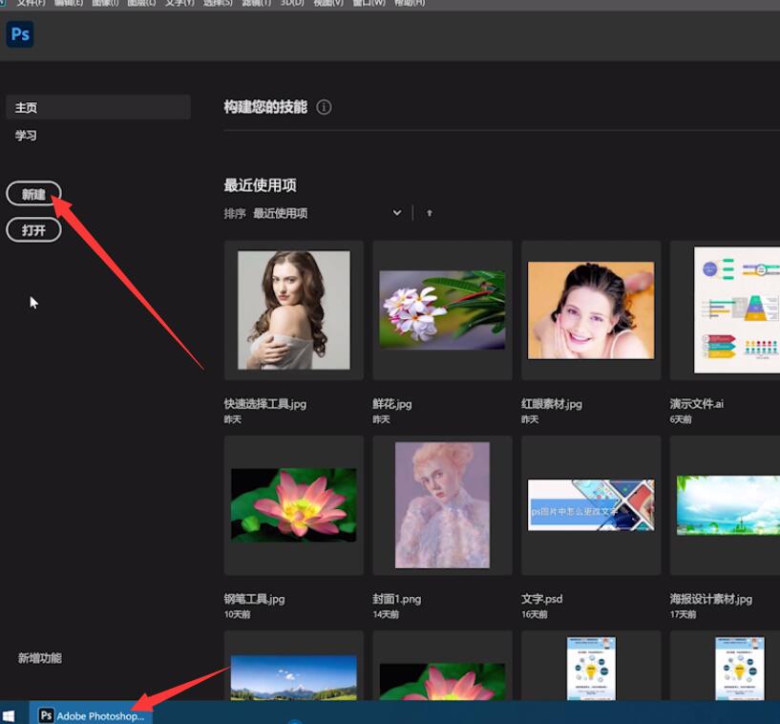Image resolution: width=780 pixels, height=724 pixels.
Task: Click the file name 演示文件.ai
Action: [x=696, y=404]
